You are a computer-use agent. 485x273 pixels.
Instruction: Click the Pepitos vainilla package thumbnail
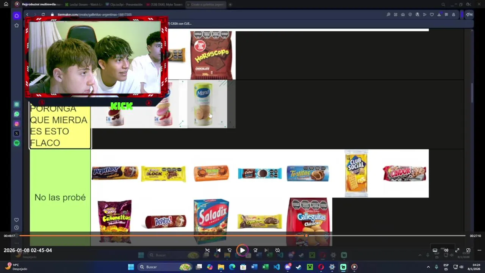pyautogui.click(x=115, y=173)
